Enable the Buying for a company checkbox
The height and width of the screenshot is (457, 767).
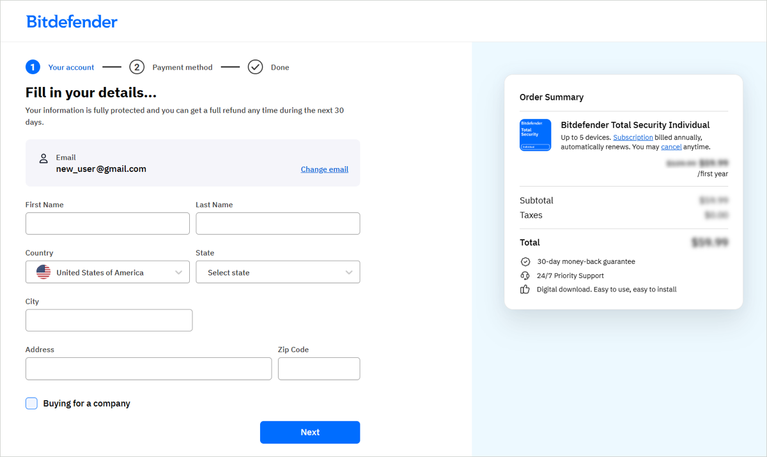pos(31,403)
